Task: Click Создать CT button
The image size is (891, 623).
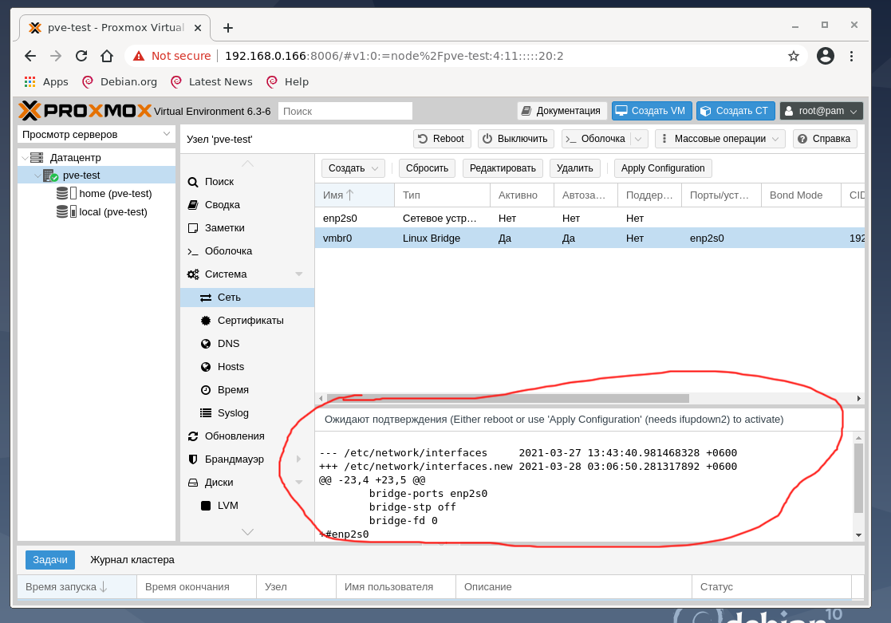Action: pyautogui.click(x=735, y=111)
